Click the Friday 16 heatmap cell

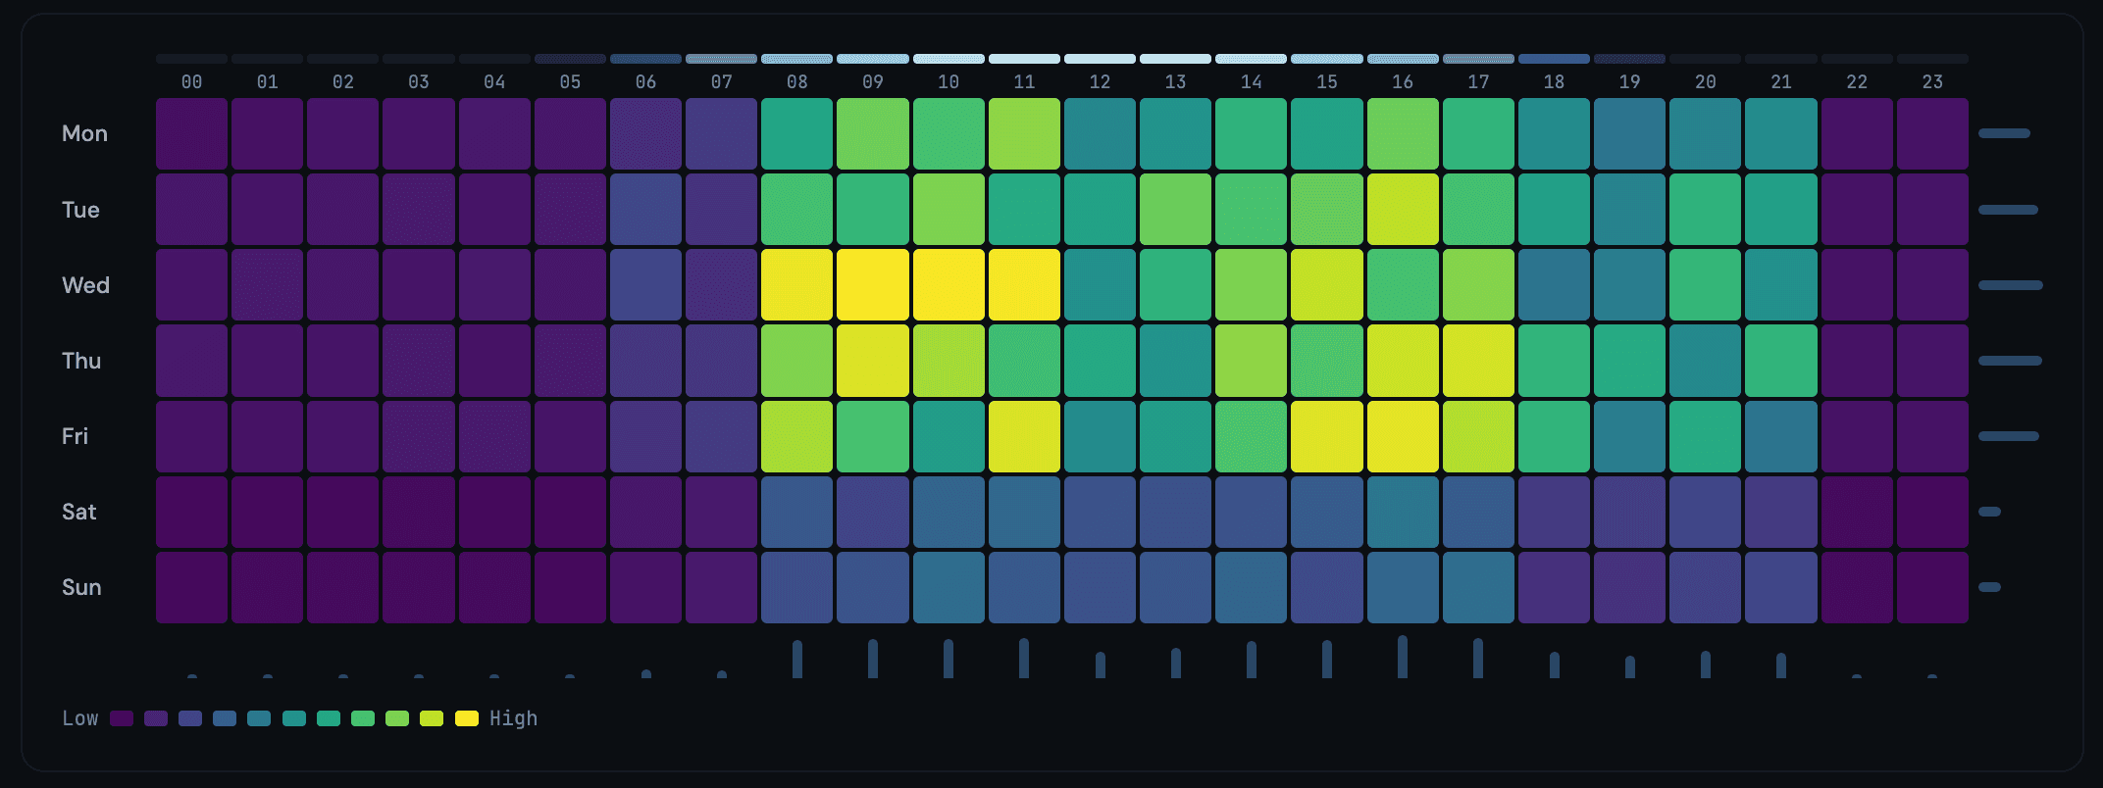click(x=1403, y=436)
